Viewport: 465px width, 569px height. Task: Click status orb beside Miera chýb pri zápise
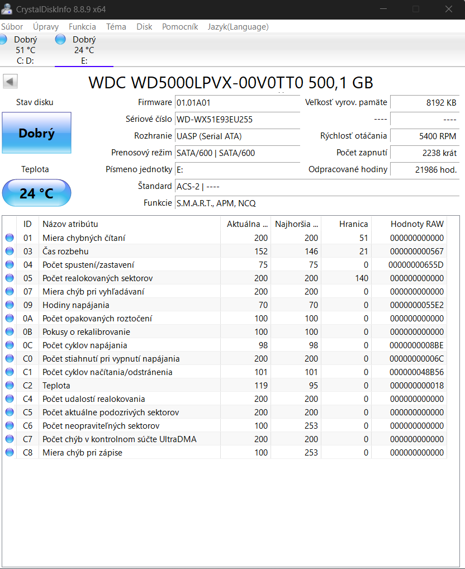pos(10,453)
